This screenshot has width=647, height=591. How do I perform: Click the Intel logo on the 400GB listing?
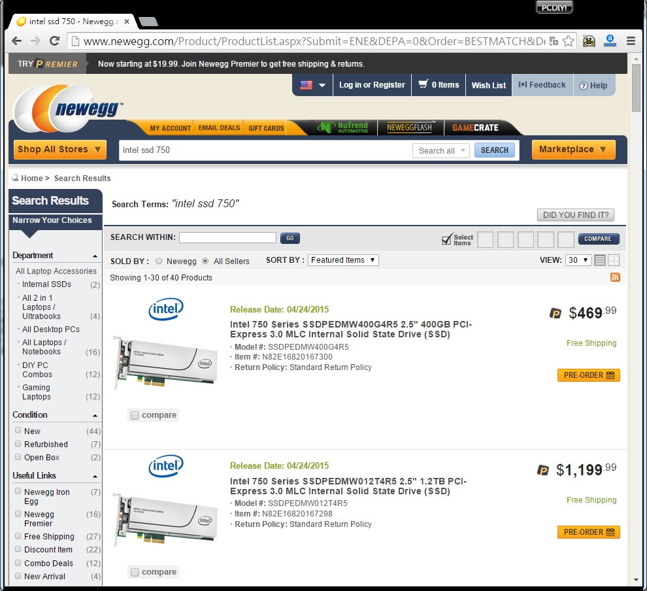pos(166,309)
